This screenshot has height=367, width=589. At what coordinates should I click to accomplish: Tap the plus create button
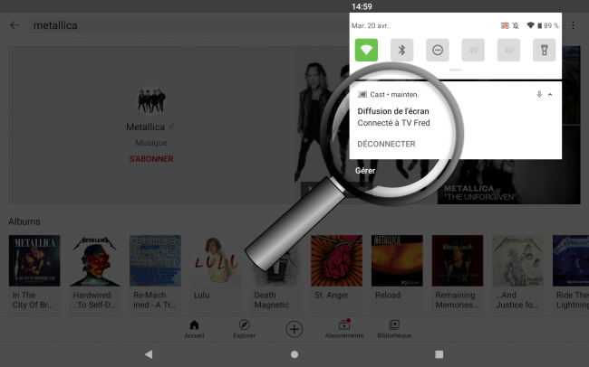coord(294,329)
